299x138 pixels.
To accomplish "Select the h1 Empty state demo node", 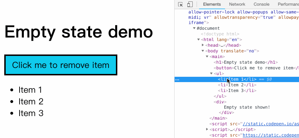I will (246, 62).
